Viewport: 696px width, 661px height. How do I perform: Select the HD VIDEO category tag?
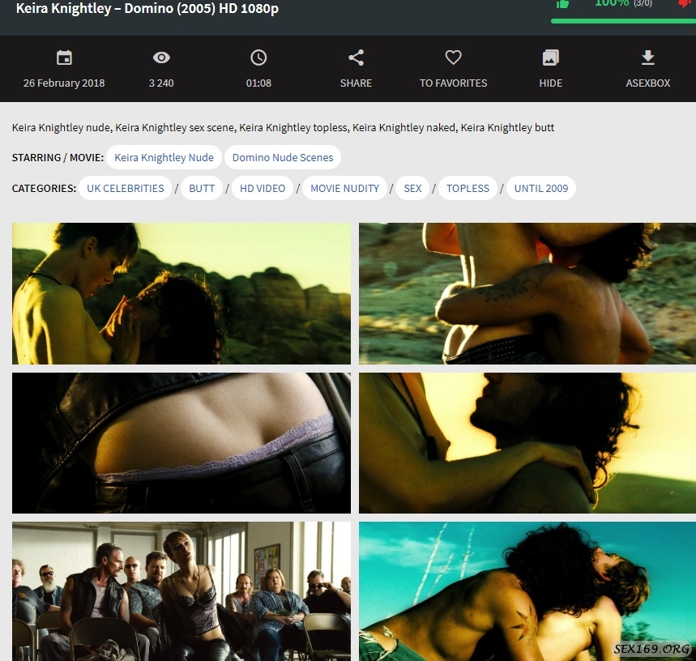263,188
